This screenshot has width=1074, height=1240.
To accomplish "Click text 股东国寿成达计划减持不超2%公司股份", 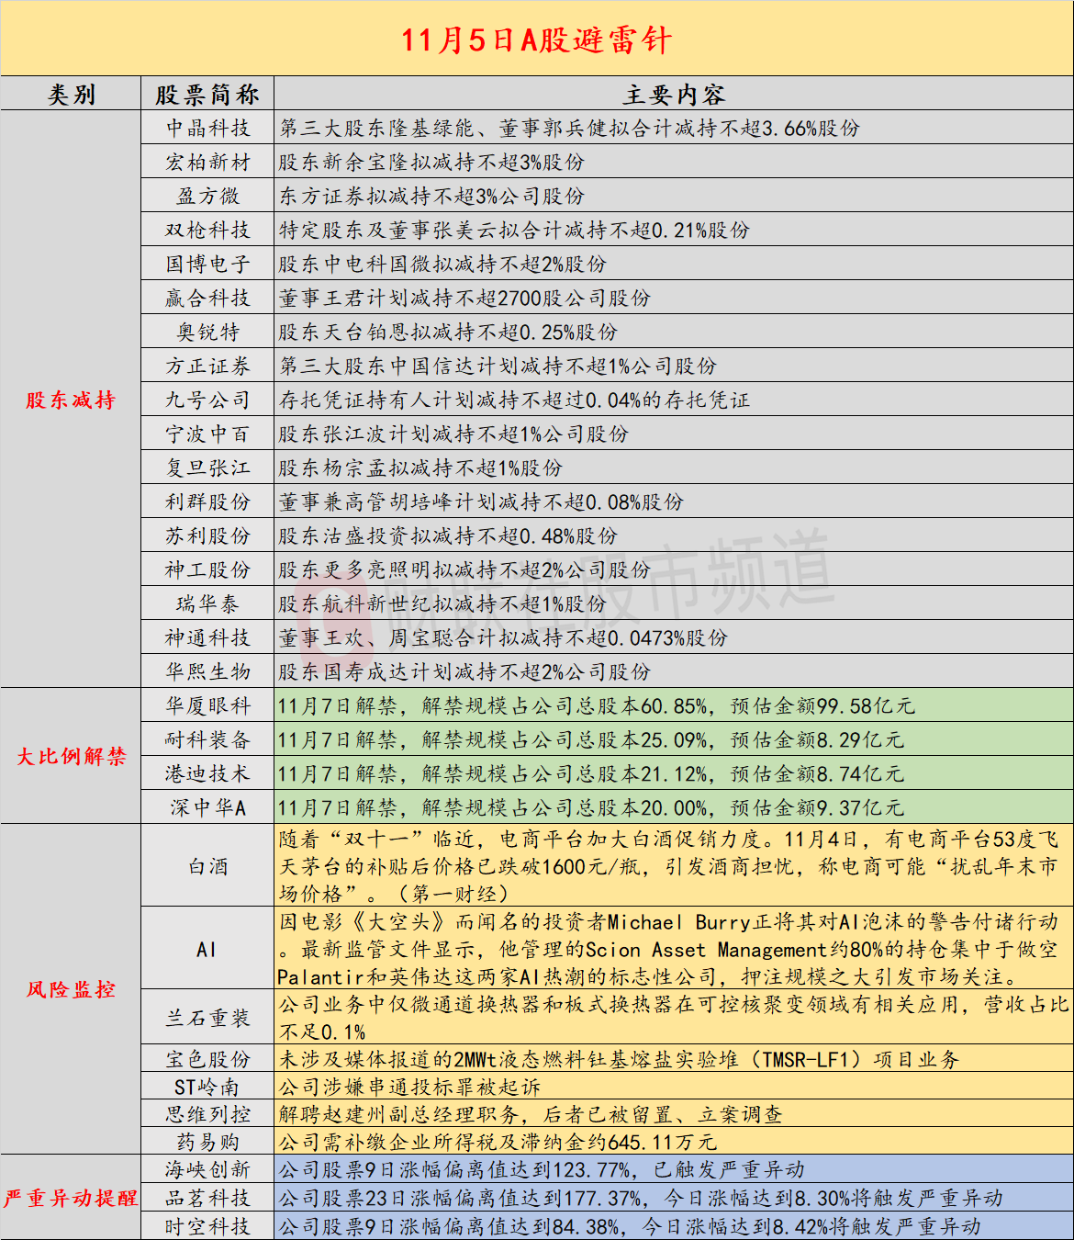I will (x=464, y=671).
